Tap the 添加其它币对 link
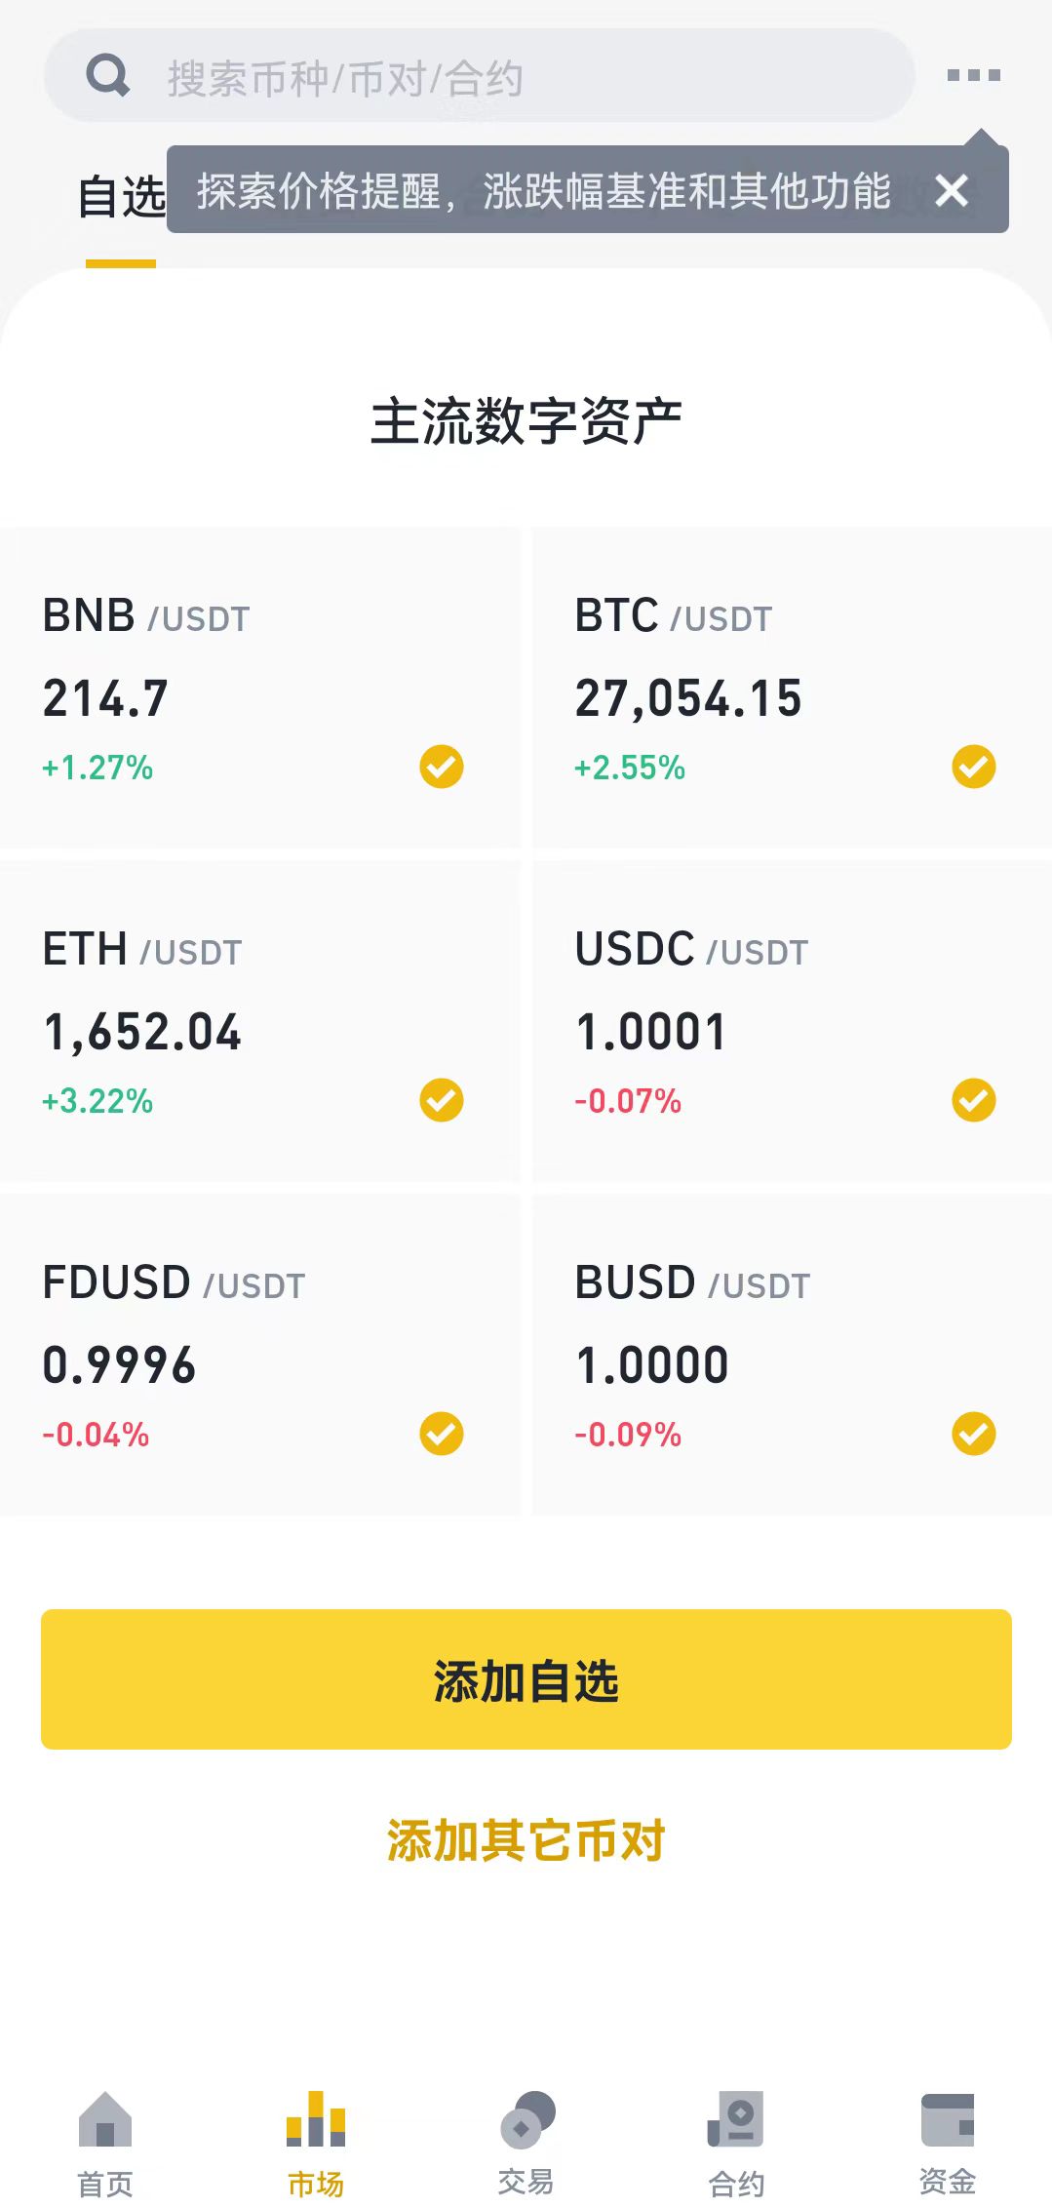 pos(526,1840)
